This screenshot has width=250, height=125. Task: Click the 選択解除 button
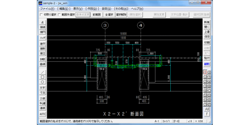[121, 15]
